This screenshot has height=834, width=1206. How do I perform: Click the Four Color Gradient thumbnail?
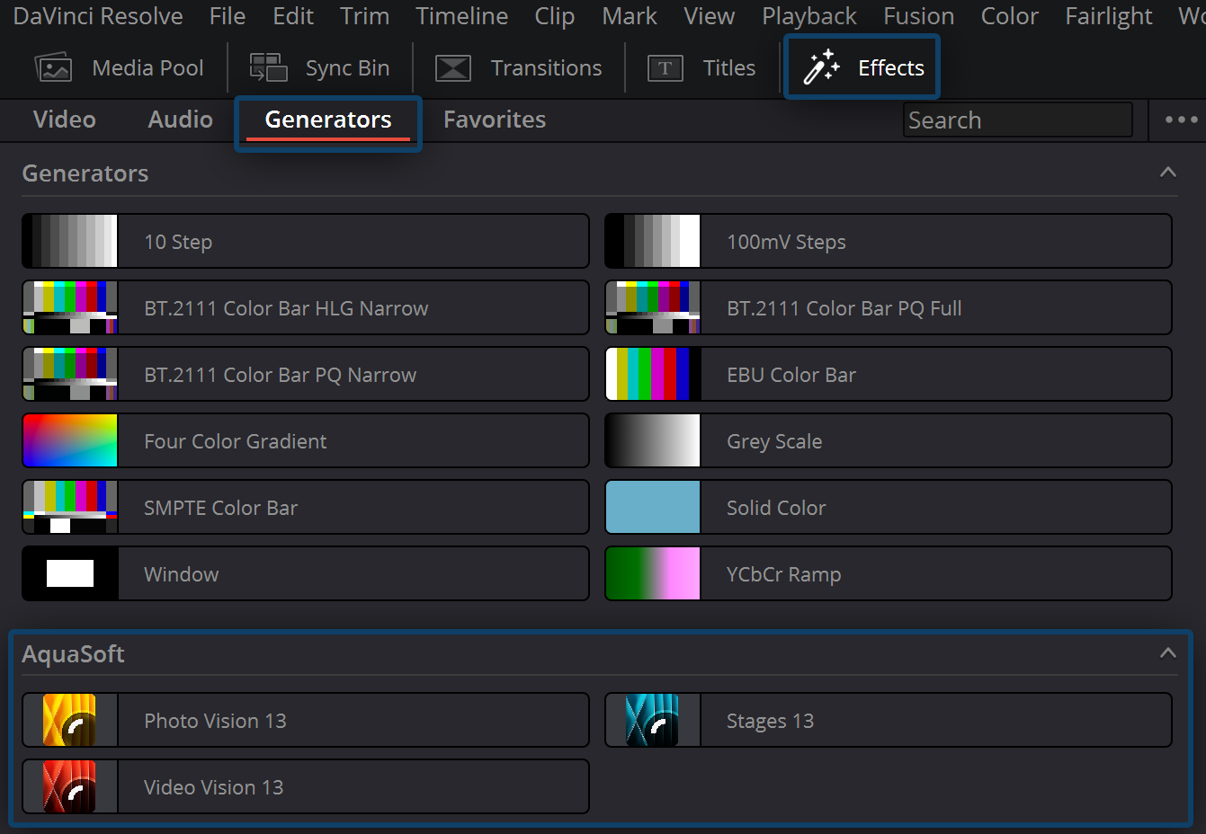coord(70,441)
